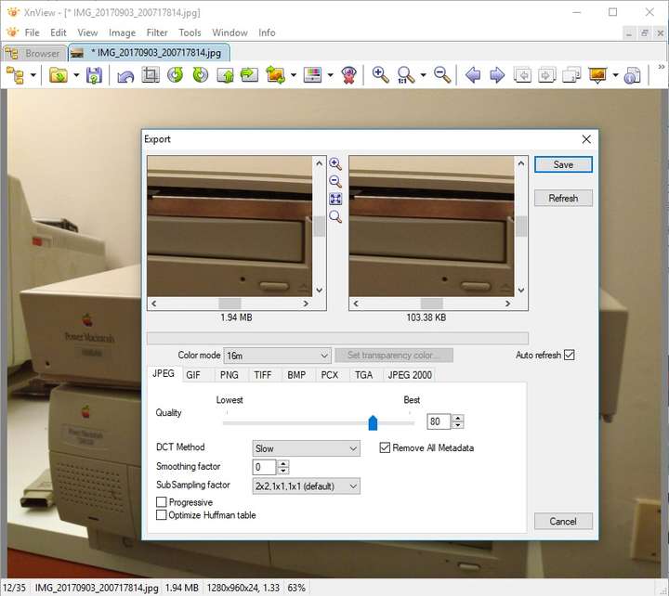Open the SubSampling factor dropdown
Viewport: 669px width, 596px height.
pos(306,486)
